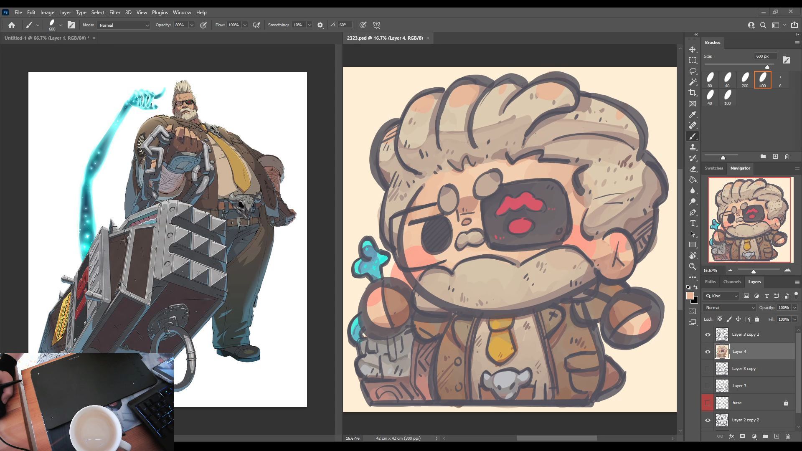Add layer style with fx icon
This screenshot has width=802, height=451.
731,436
